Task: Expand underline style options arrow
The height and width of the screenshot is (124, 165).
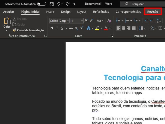Action: [66, 28]
